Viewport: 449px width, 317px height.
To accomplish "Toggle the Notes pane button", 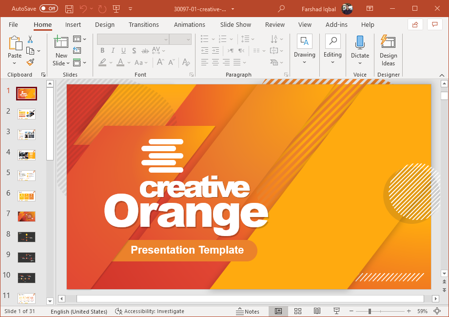I will click(x=248, y=311).
